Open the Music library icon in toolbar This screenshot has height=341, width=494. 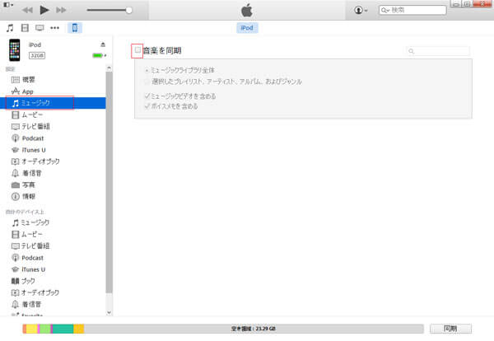tap(10, 28)
